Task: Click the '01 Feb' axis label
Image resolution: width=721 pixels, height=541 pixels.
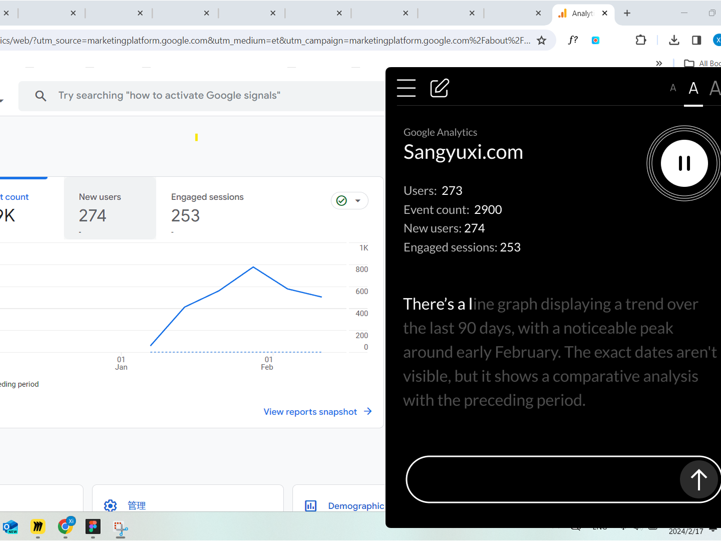Action: (268, 363)
